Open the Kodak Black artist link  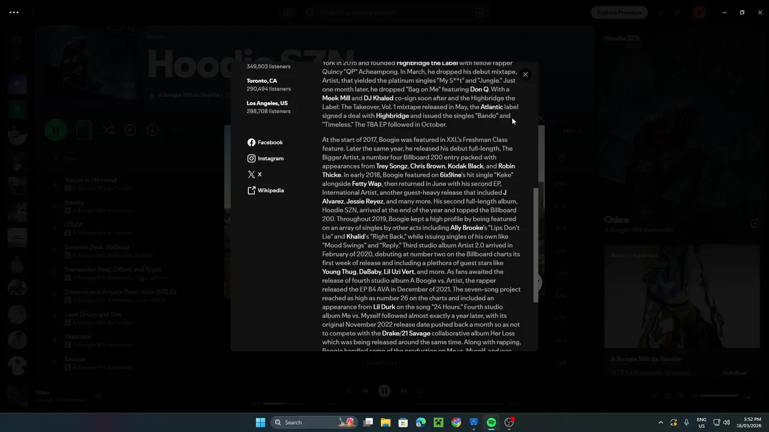[466, 166]
